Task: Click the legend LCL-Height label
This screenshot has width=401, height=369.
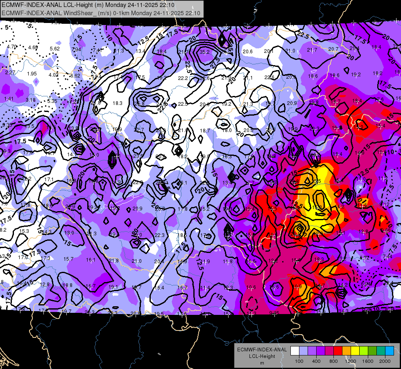Action: tap(262, 356)
